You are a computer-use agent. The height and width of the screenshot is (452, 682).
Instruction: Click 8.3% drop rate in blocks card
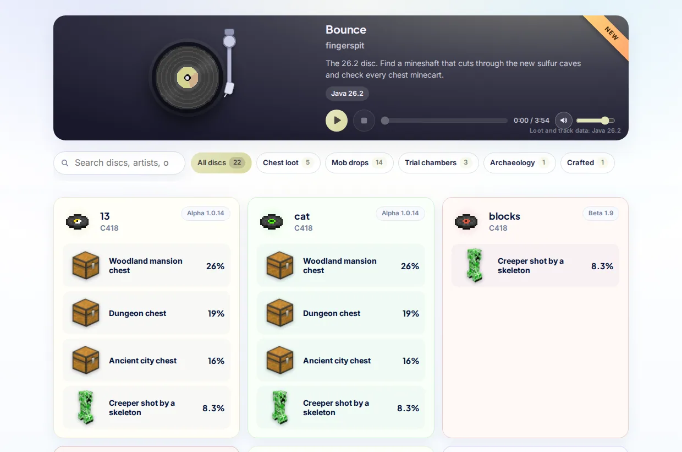[602, 266]
